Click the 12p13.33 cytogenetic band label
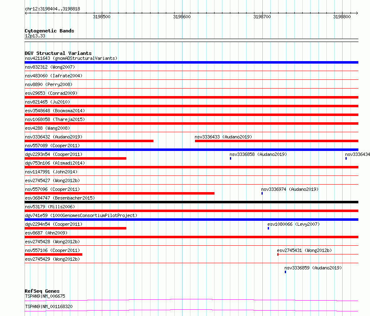This screenshot has height=316, width=370. [x=35, y=36]
